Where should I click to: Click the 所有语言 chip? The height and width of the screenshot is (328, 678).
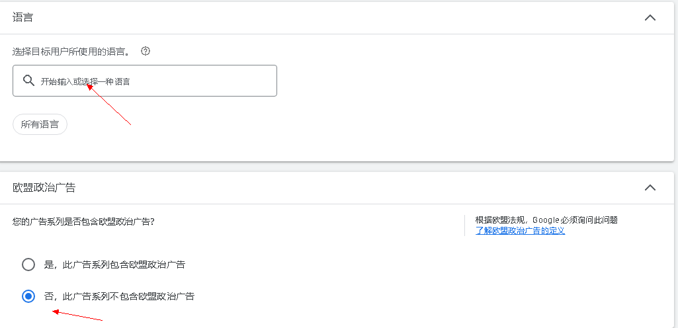40,124
